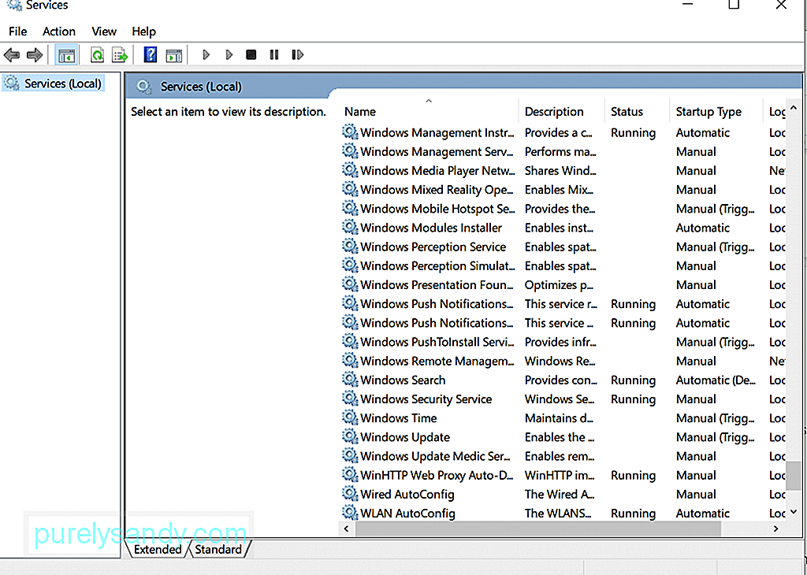This screenshot has height=575, width=807.
Task: Sort by the Name column header
Action: [x=430, y=111]
